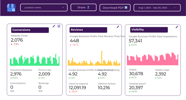Click the Lifetime reviews value 10,216
The width and height of the screenshot is (186, 100).
coord(104,88)
